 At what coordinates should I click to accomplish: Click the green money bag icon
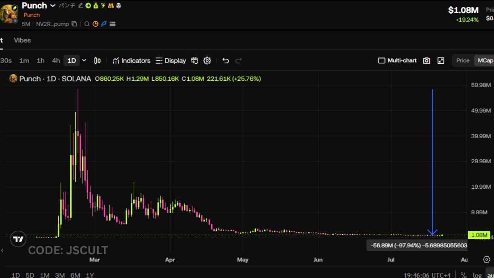pyautogui.click(x=95, y=6)
